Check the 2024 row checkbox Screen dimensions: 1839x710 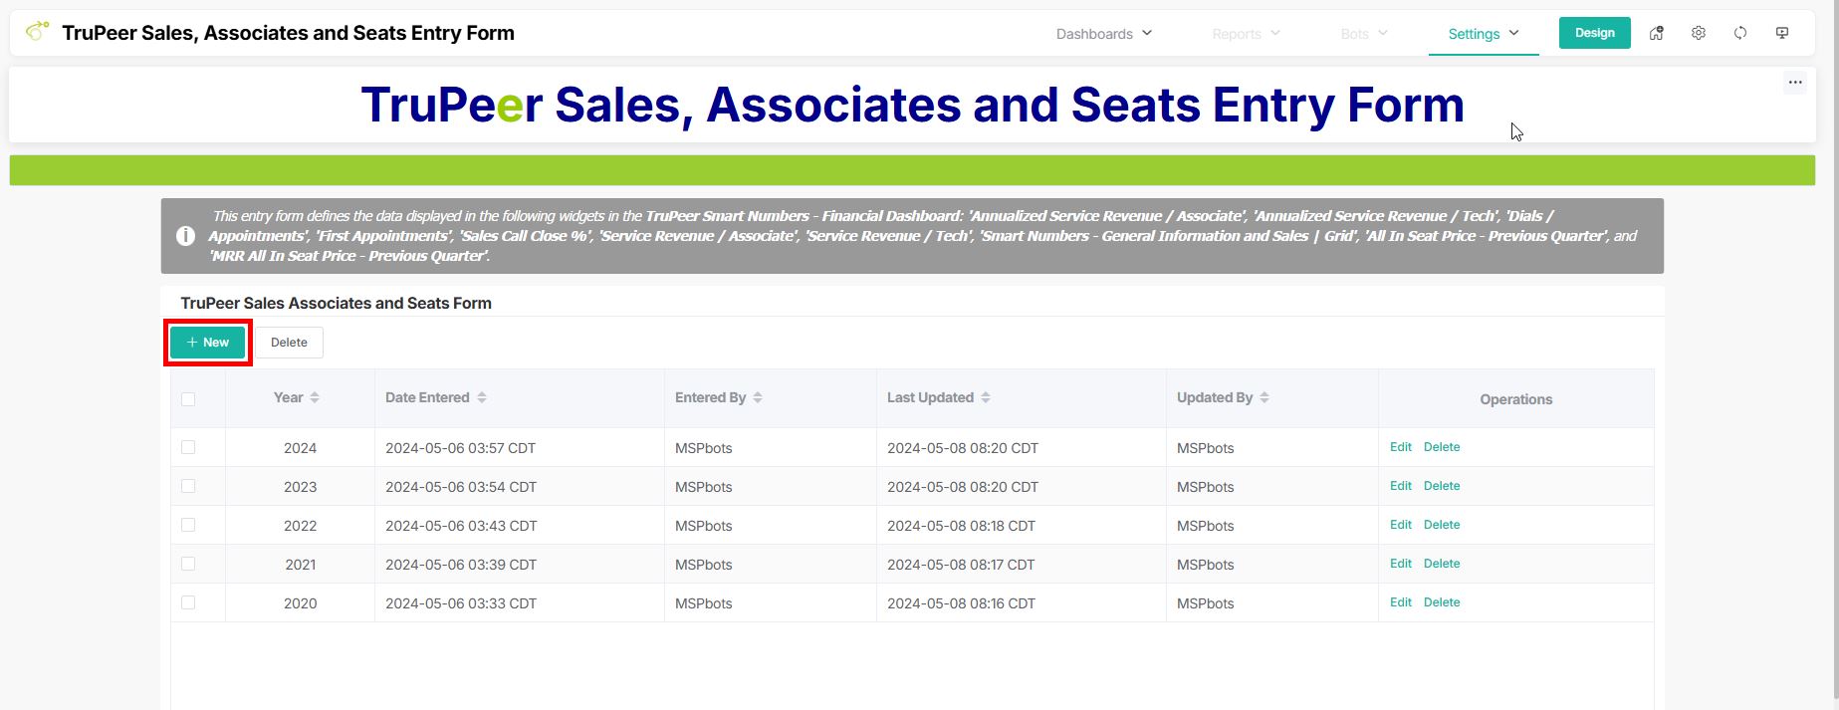[x=188, y=447]
